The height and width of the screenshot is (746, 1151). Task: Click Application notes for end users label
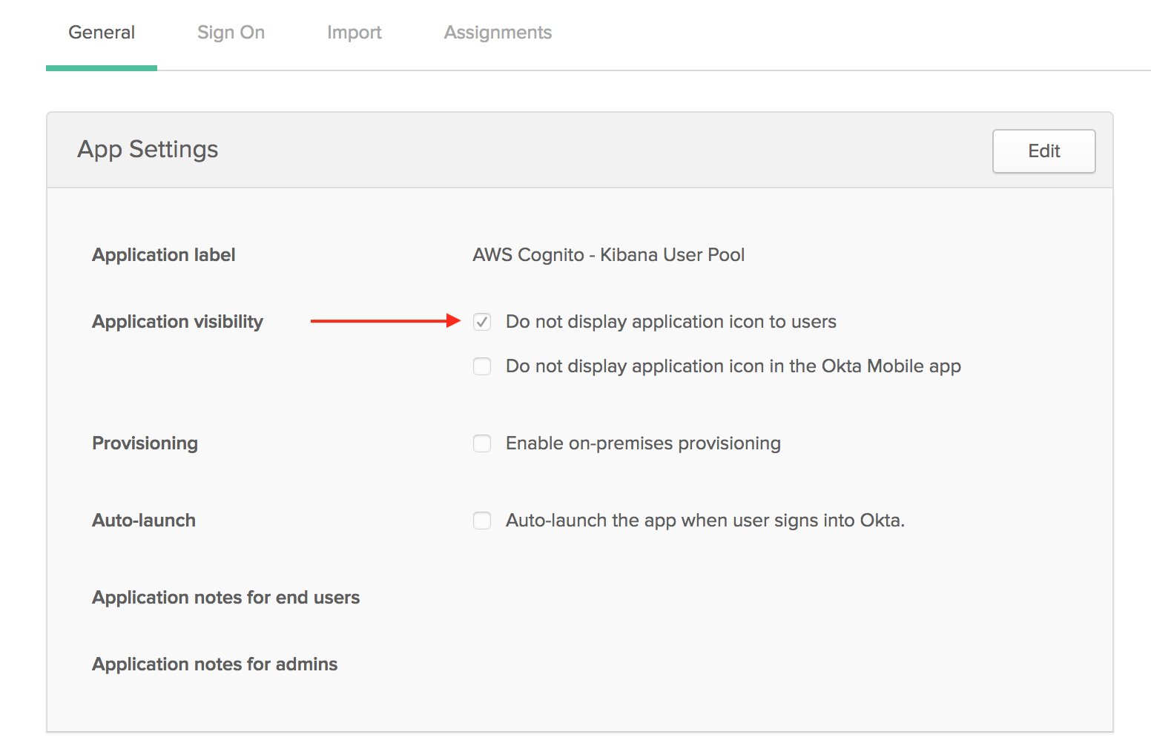(225, 598)
